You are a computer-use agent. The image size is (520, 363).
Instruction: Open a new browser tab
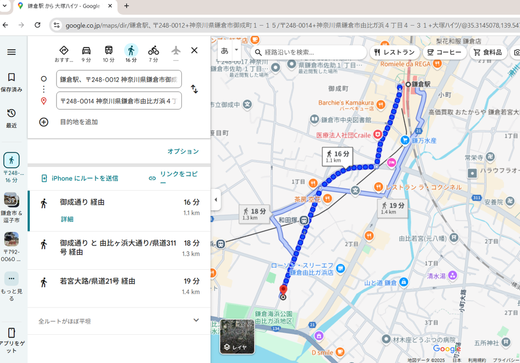(126, 6)
